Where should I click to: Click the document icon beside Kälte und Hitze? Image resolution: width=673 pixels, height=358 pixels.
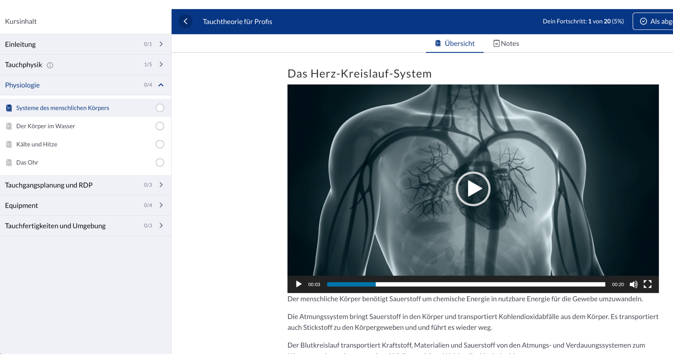coord(9,144)
